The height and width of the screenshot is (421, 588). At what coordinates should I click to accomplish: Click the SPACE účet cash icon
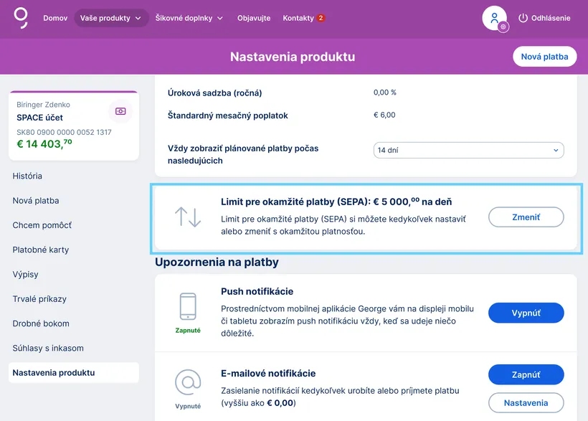tap(120, 111)
